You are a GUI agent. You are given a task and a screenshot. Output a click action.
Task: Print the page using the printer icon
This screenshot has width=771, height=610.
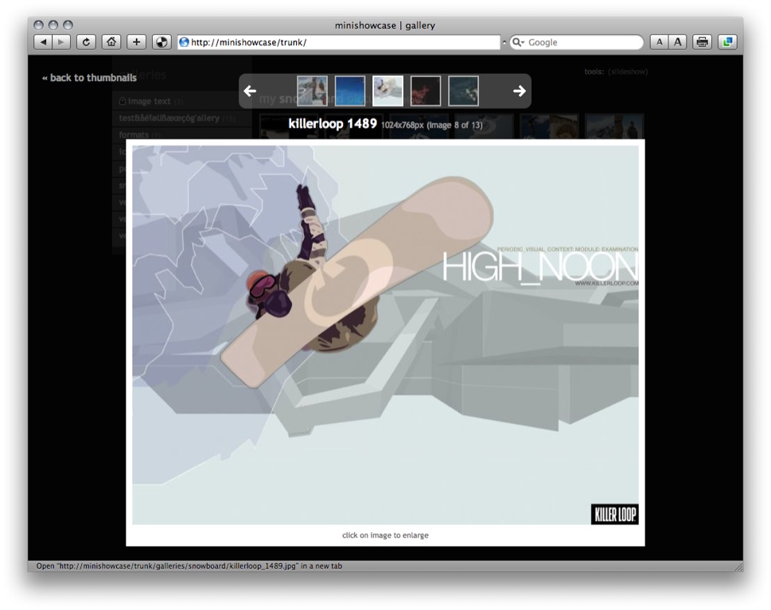pyautogui.click(x=702, y=42)
